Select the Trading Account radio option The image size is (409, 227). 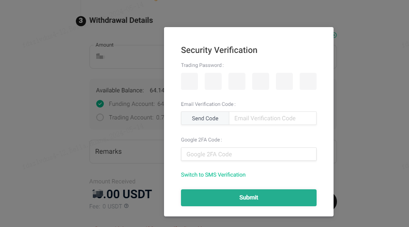point(100,117)
